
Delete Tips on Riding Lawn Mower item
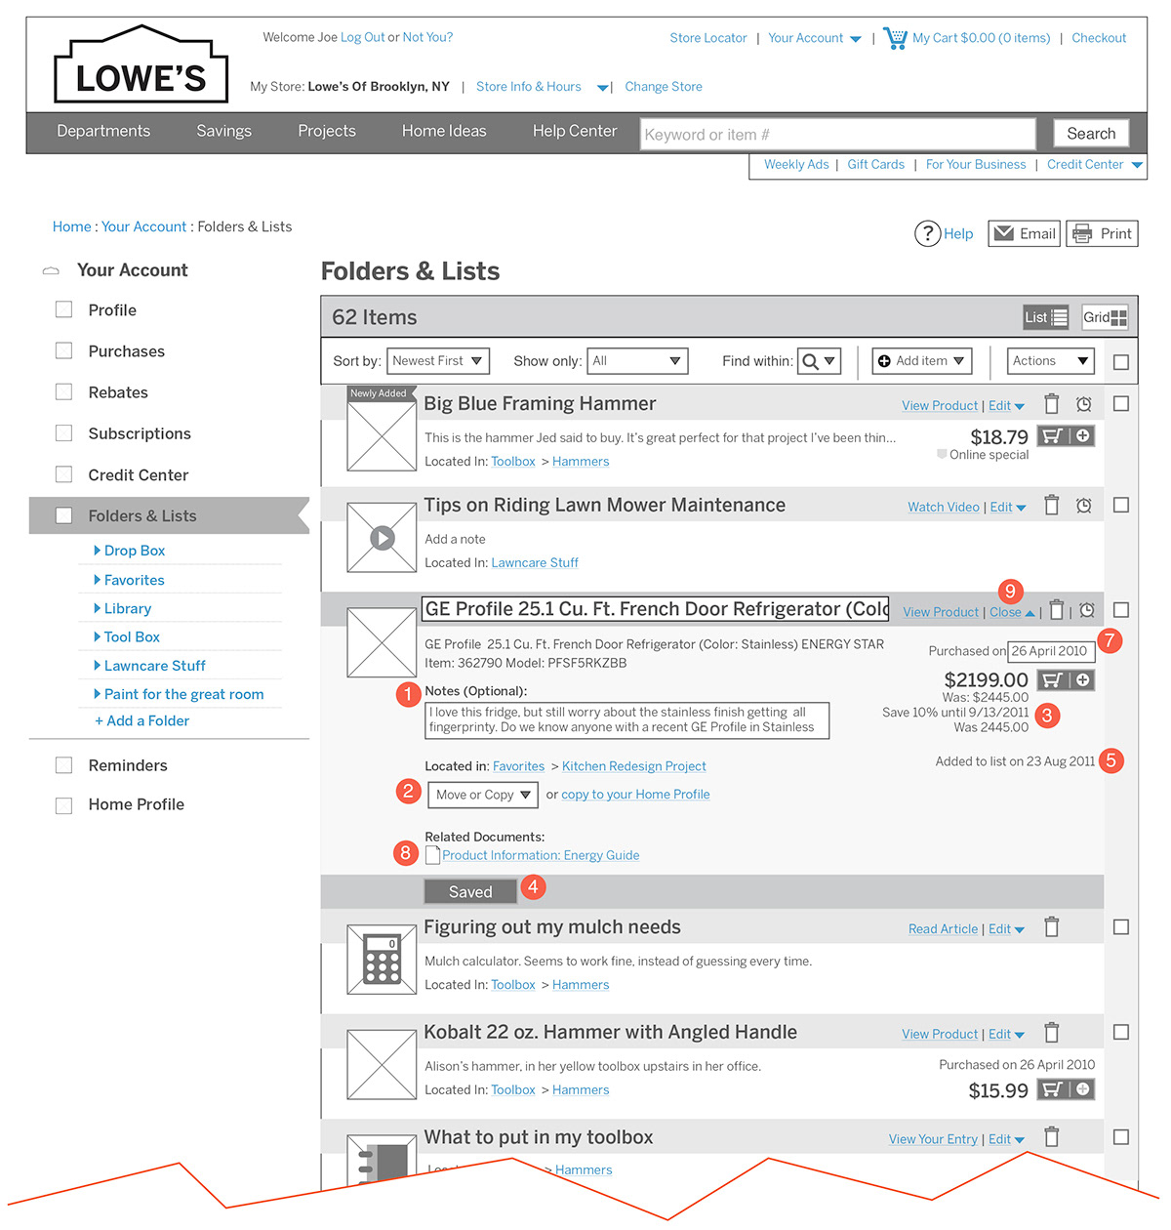(x=1051, y=506)
